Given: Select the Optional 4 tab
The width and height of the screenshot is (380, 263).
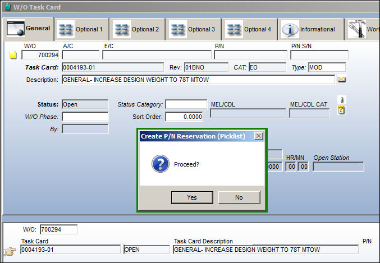Looking at the screenshot, I should pos(250,29).
